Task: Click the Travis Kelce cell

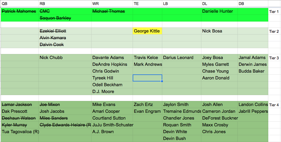Action: pos(147,58)
